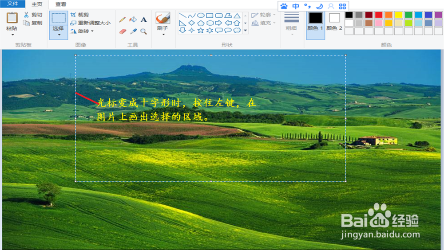This screenshot has width=444, height=250.
Task: Click the Baidu paw icon in IME bar
Action: click(284, 6)
